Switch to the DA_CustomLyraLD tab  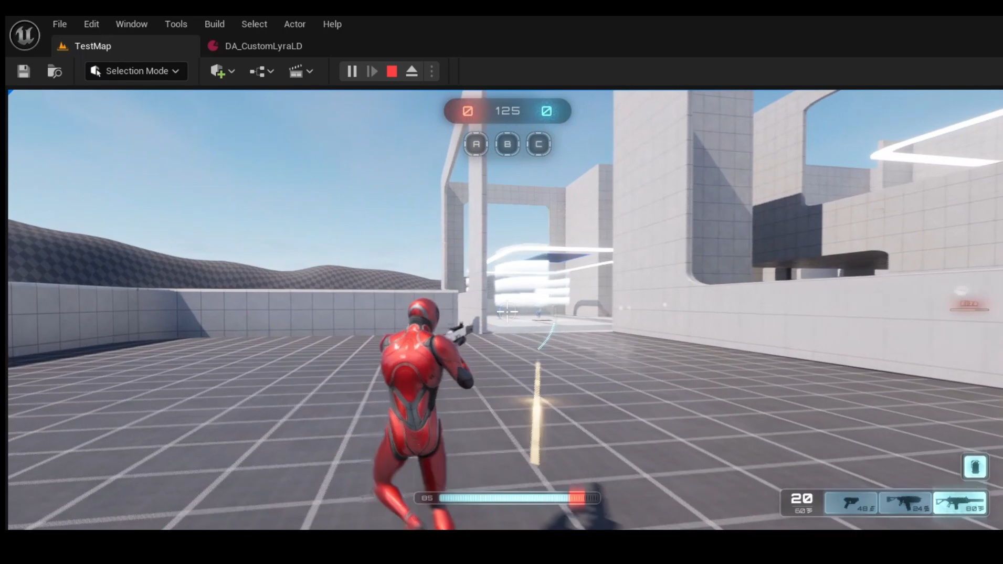(x=263, y=46)
